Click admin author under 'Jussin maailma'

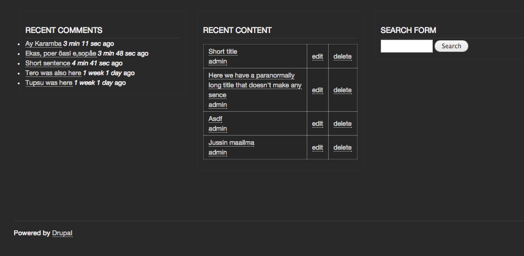point(217,152)
